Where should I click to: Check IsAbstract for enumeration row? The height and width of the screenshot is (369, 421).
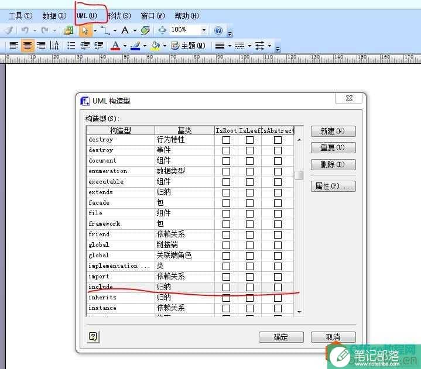point(278,171)
